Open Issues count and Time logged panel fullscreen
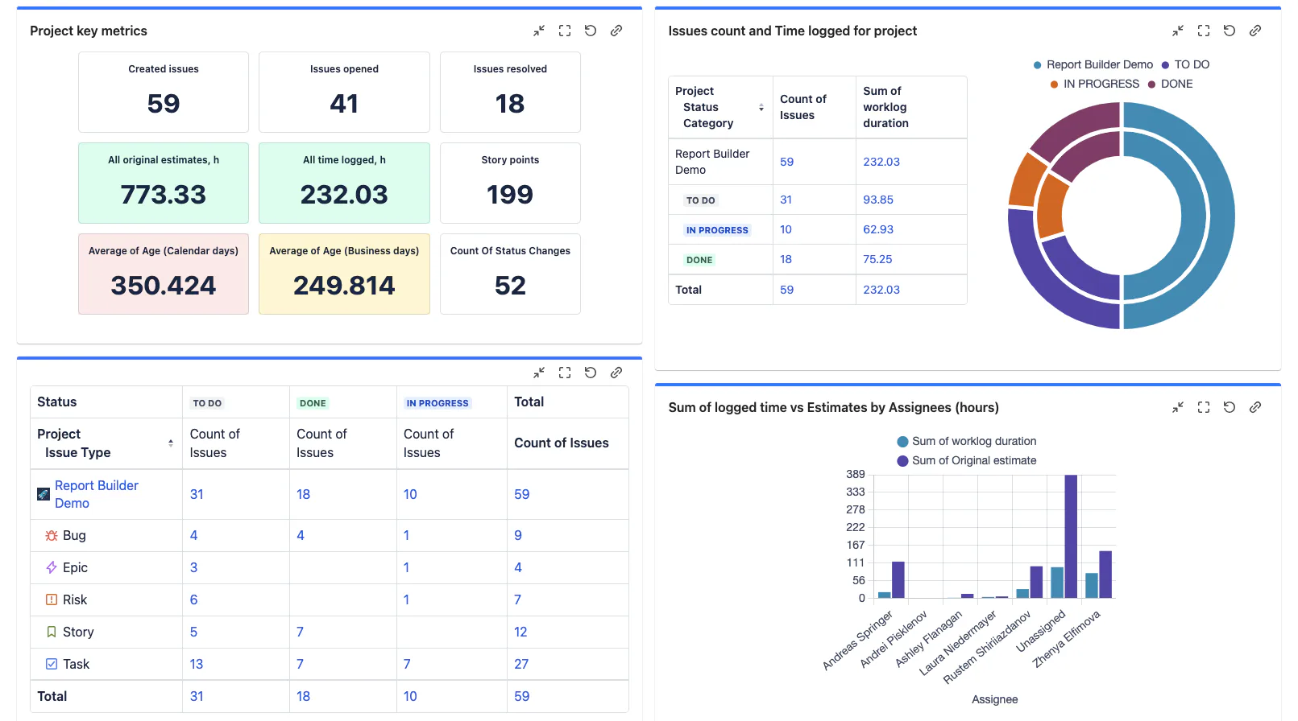Image resolution: width=1298 pixels, height=721 pixels. [x=1204, y=31]
